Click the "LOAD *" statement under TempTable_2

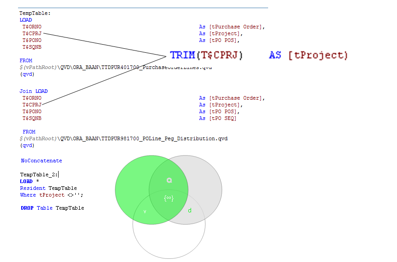pos(29,181)
